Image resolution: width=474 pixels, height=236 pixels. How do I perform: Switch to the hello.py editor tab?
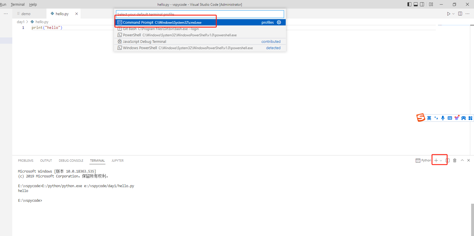pyautogui.click(x=63, y=14)
